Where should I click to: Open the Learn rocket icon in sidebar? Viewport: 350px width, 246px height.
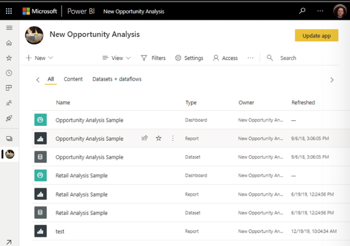tap(9, 118)
